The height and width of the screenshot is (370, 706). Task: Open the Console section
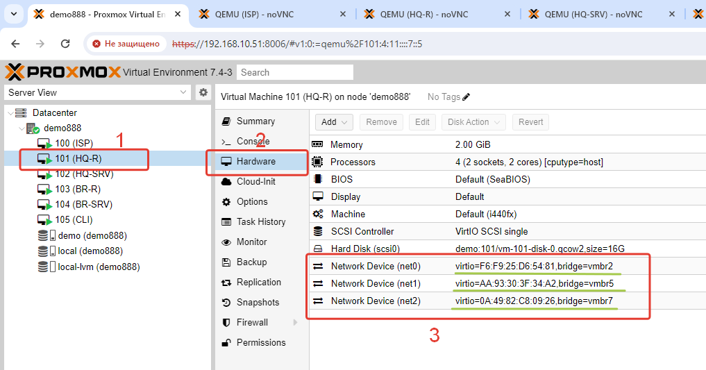pyautogui.click(x=253, y=142)
